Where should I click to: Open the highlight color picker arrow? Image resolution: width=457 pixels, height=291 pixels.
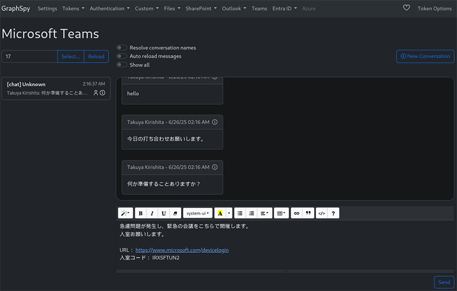[230, 213]
